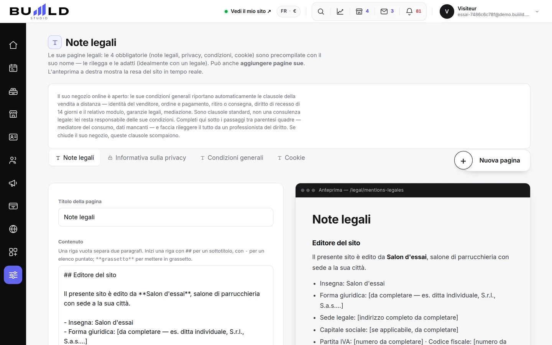This screenshot has height=345, width=552.
Task: Open the calendar icon in sidebar
Action: pos(13,68)
